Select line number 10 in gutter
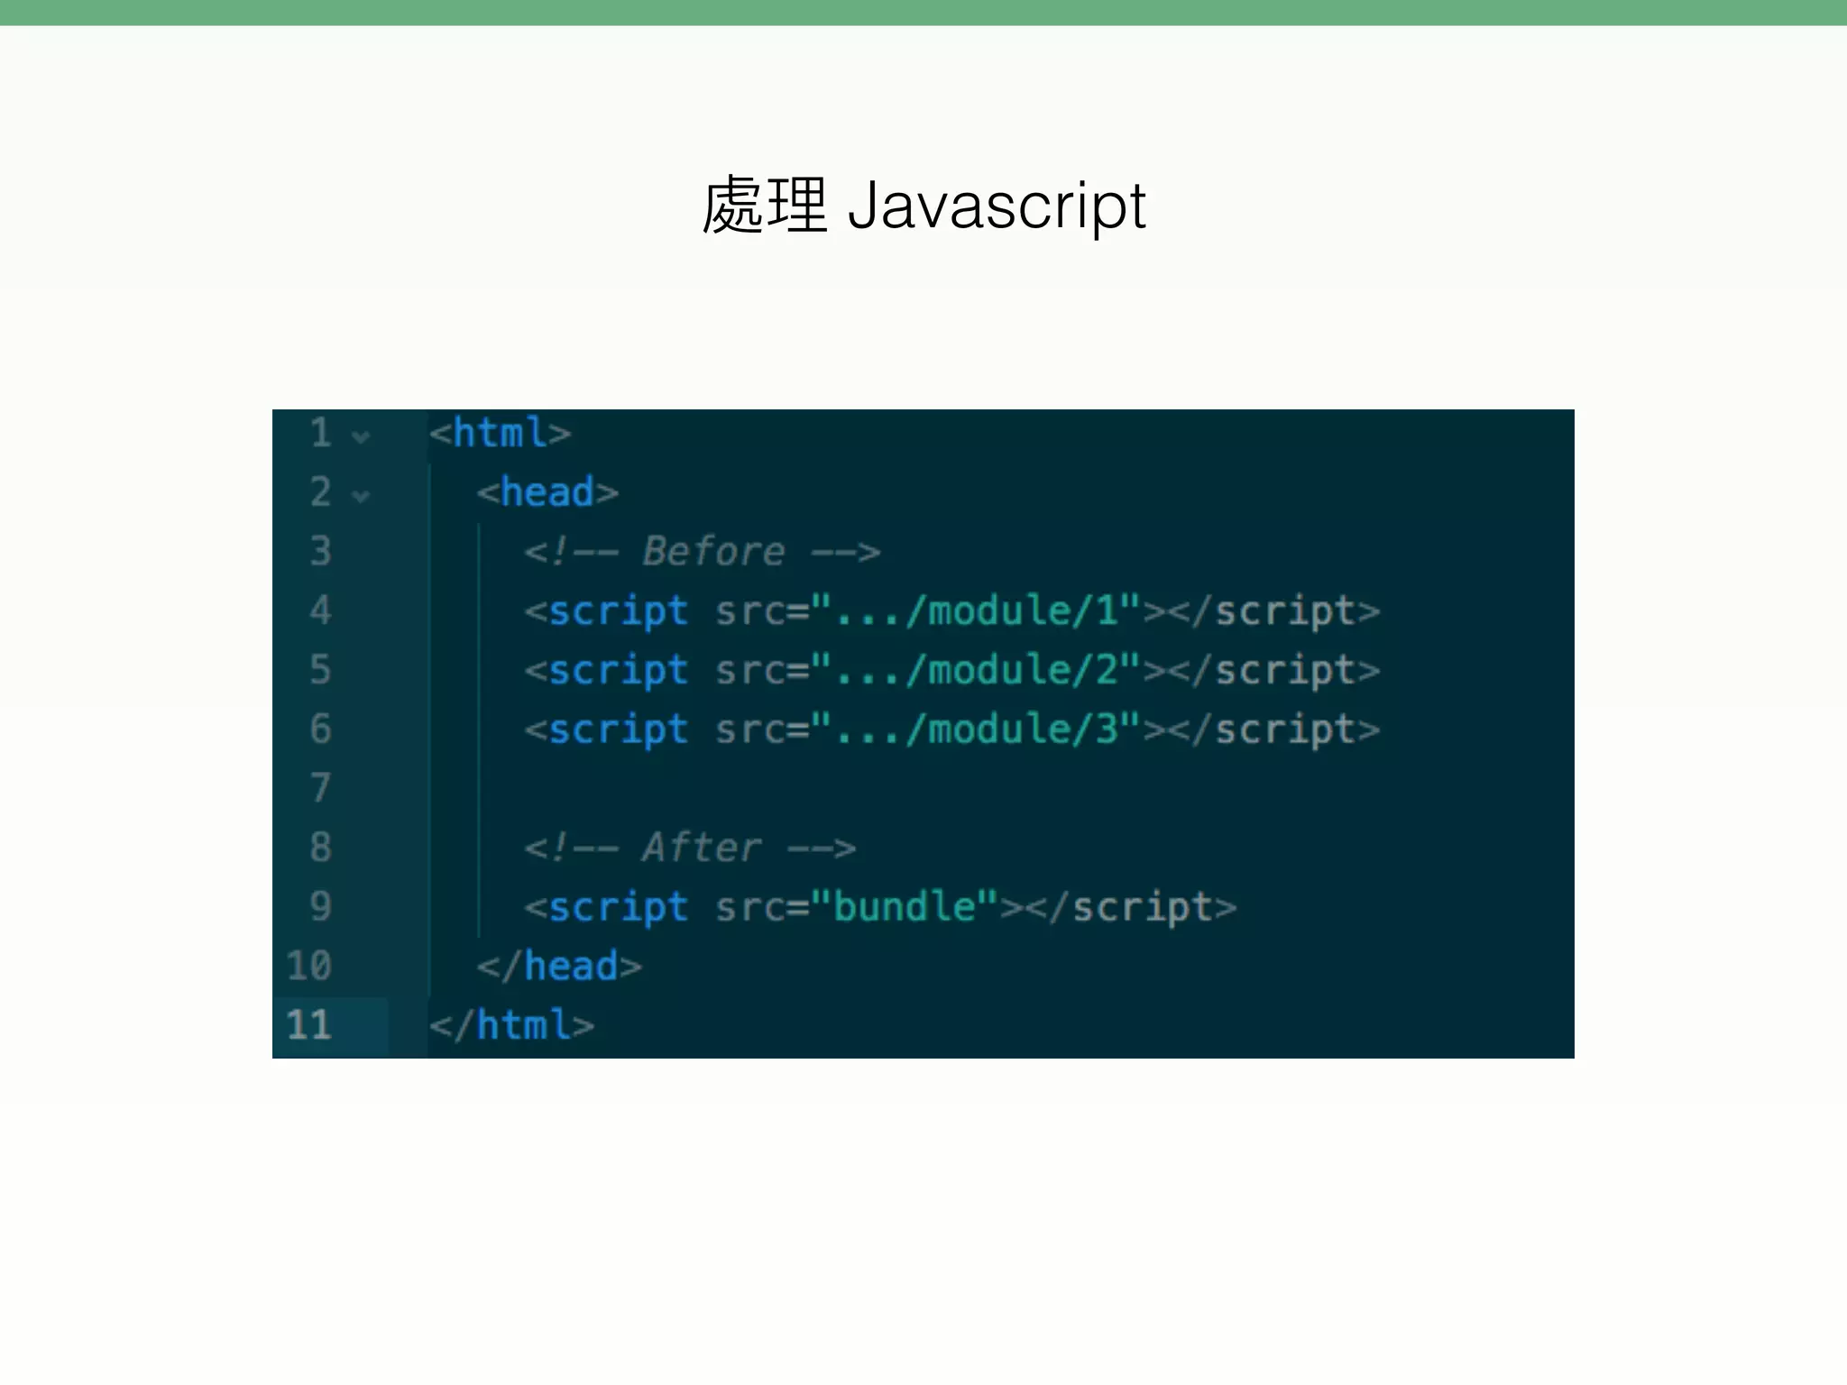This screenshot has width=1847, height=1385. 309,966
